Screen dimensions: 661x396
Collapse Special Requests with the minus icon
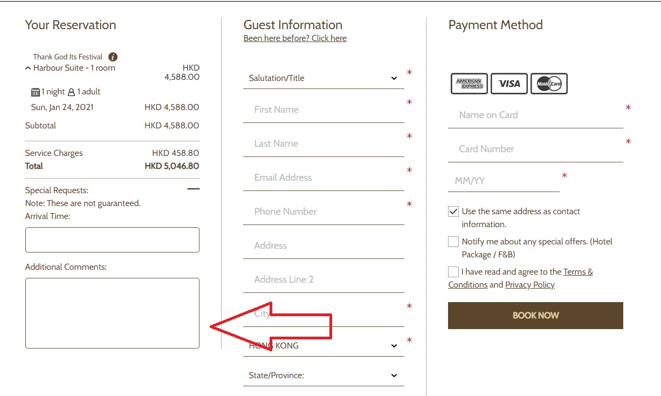pos(193,189)
